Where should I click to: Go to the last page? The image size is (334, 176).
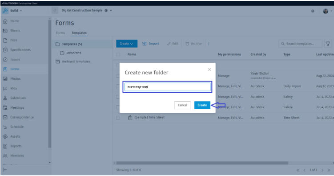point(329,170)
